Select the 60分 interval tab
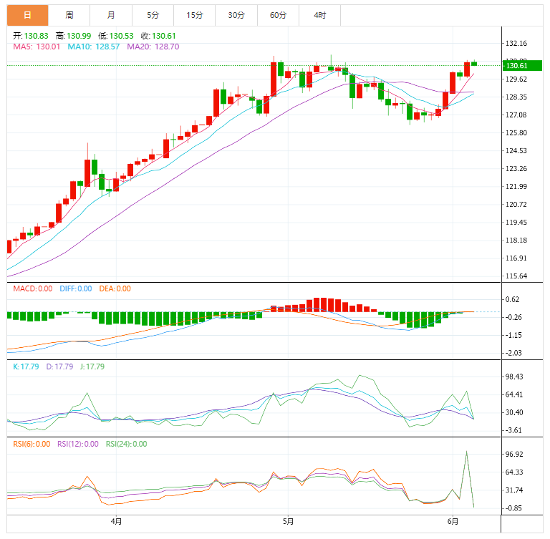The image size is (550, 539). [x=278, y=15]
